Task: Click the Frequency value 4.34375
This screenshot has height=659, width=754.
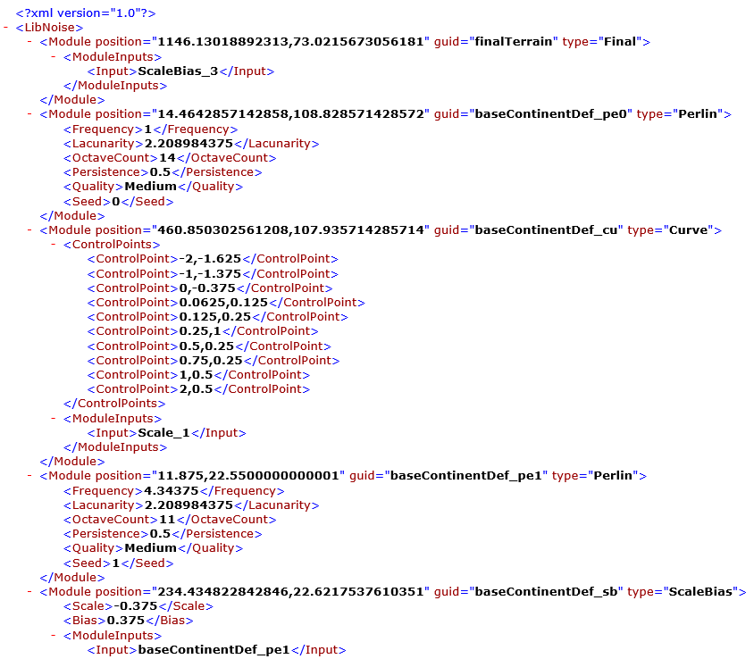Action: 172,491
